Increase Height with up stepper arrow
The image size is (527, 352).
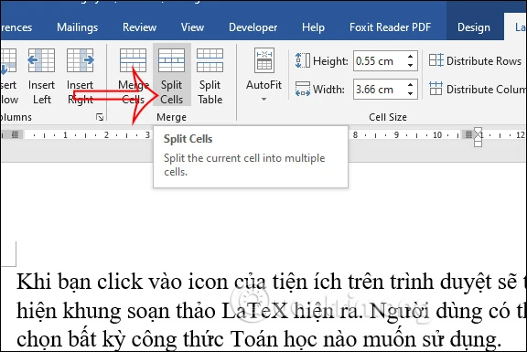(x=411, y=57)
